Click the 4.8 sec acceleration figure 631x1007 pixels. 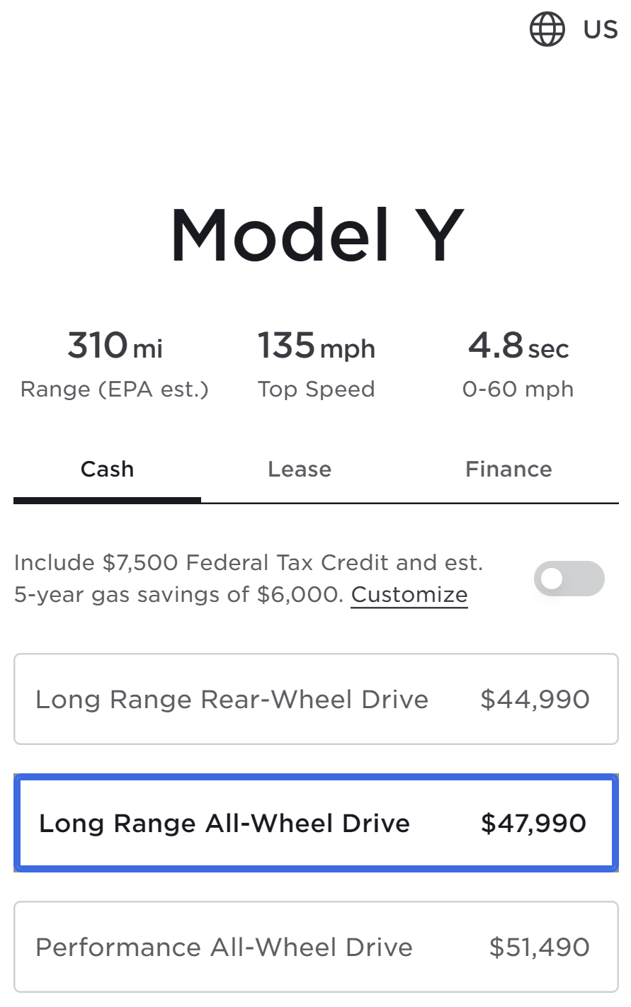click(518, 346)
